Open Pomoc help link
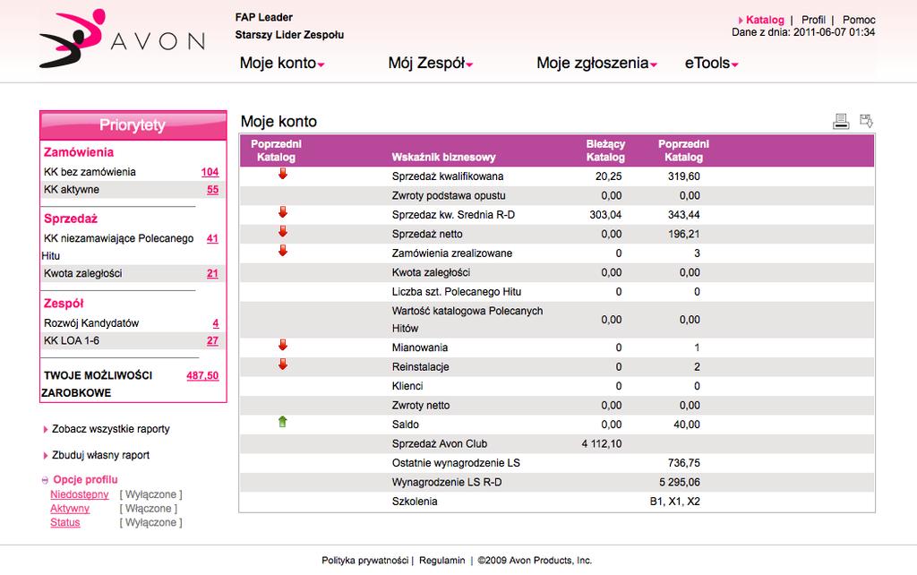The image size is (917, 575). click(x=859, y=20)
